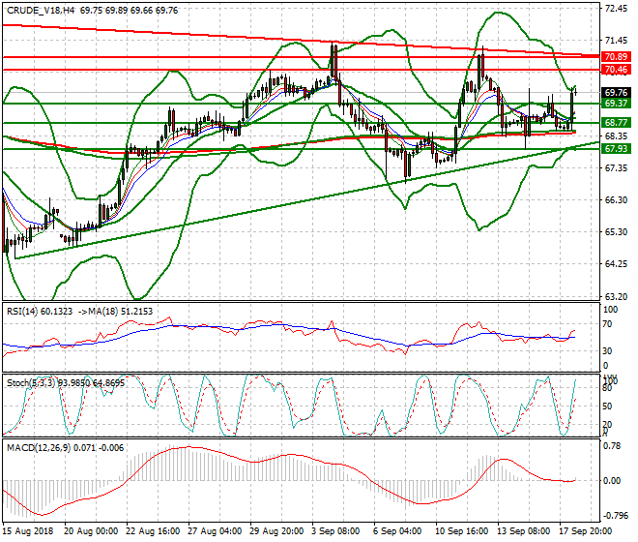Click the RSI(14) 60.1323 indicator label
Screen dimensions: 638x542
40,312
